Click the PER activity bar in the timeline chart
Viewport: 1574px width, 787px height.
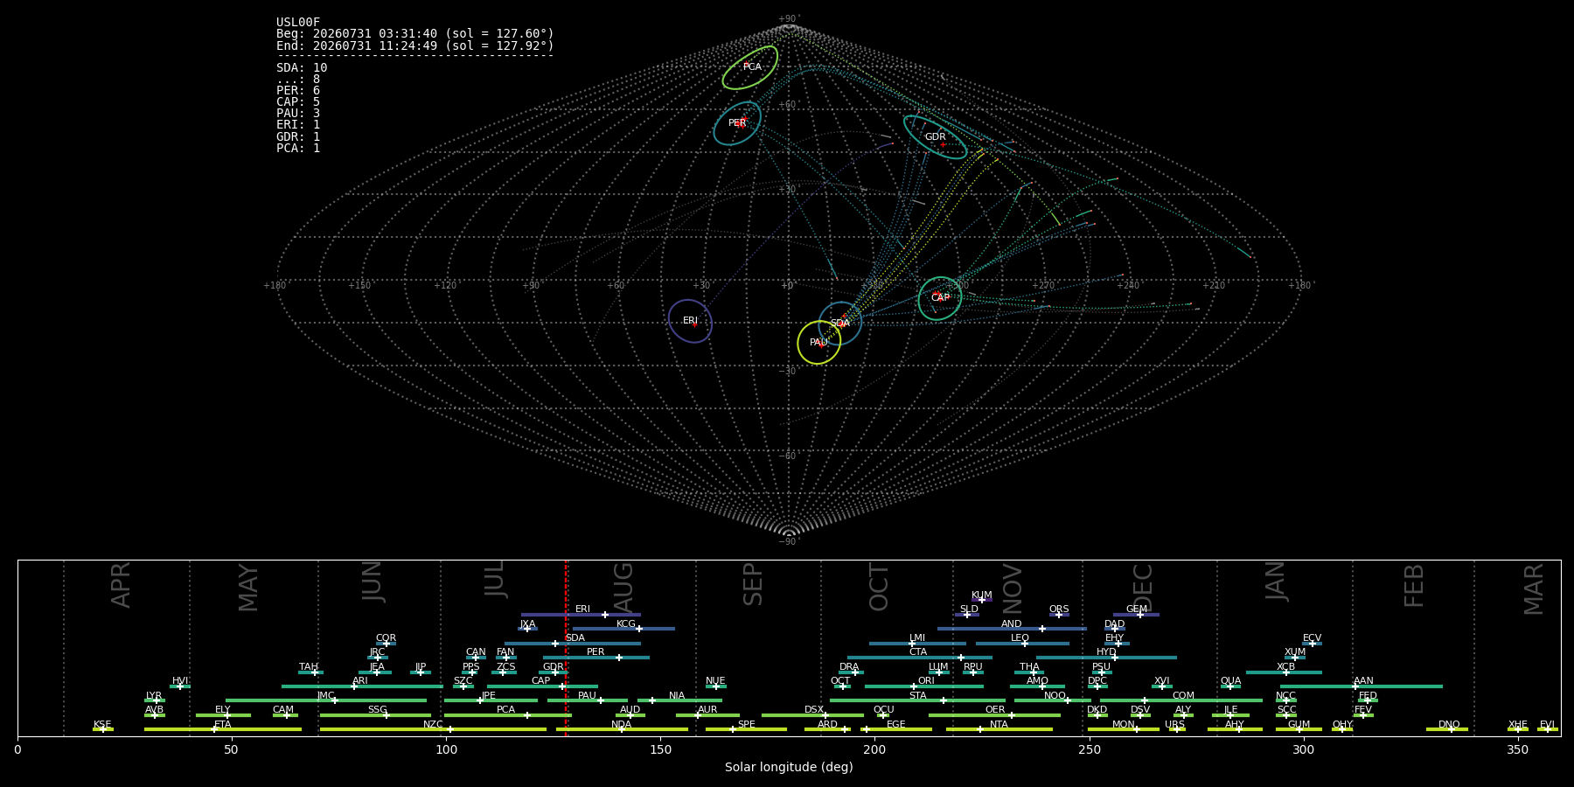[x=596, y=658]
